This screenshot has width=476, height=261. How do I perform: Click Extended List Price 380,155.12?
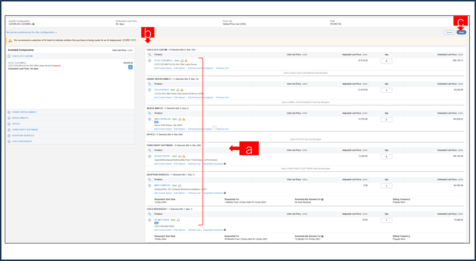[x=457, y=61]
